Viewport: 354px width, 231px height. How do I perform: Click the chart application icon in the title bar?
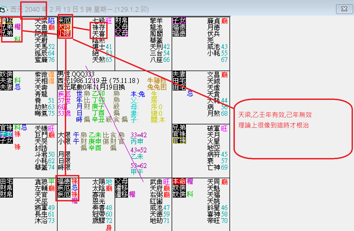coord(3,9)
